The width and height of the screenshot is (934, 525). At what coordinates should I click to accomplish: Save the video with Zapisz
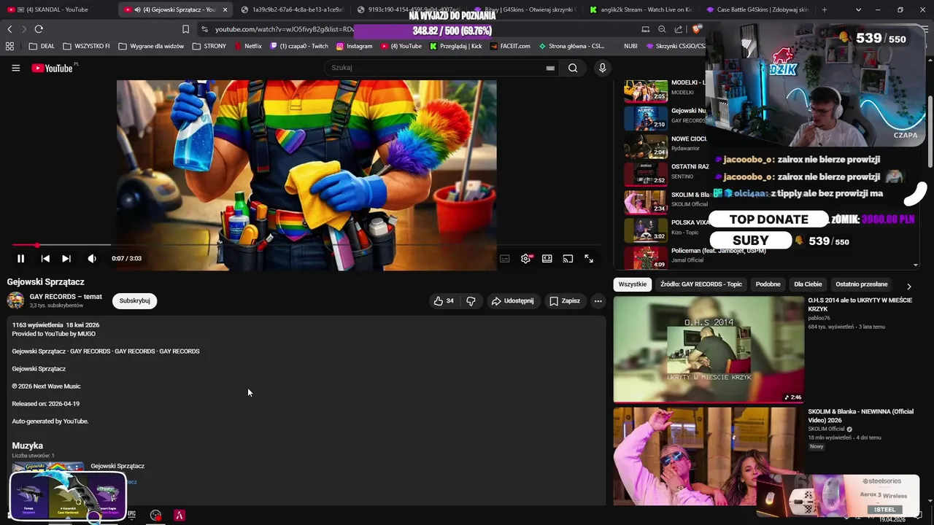tap(565, 300)
